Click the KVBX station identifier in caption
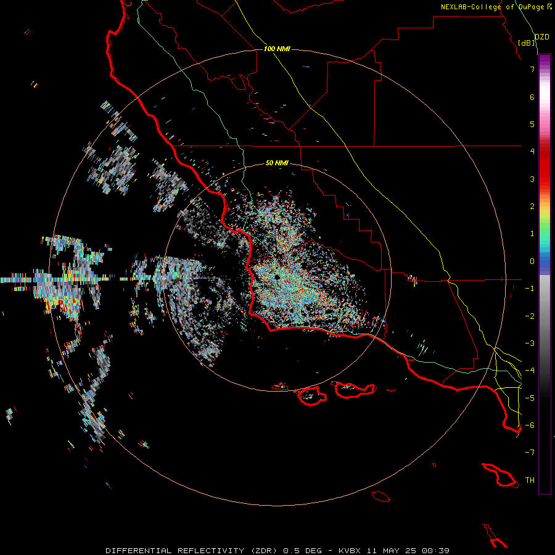This screenshot has height=555, width=555. tap(350, 551)
